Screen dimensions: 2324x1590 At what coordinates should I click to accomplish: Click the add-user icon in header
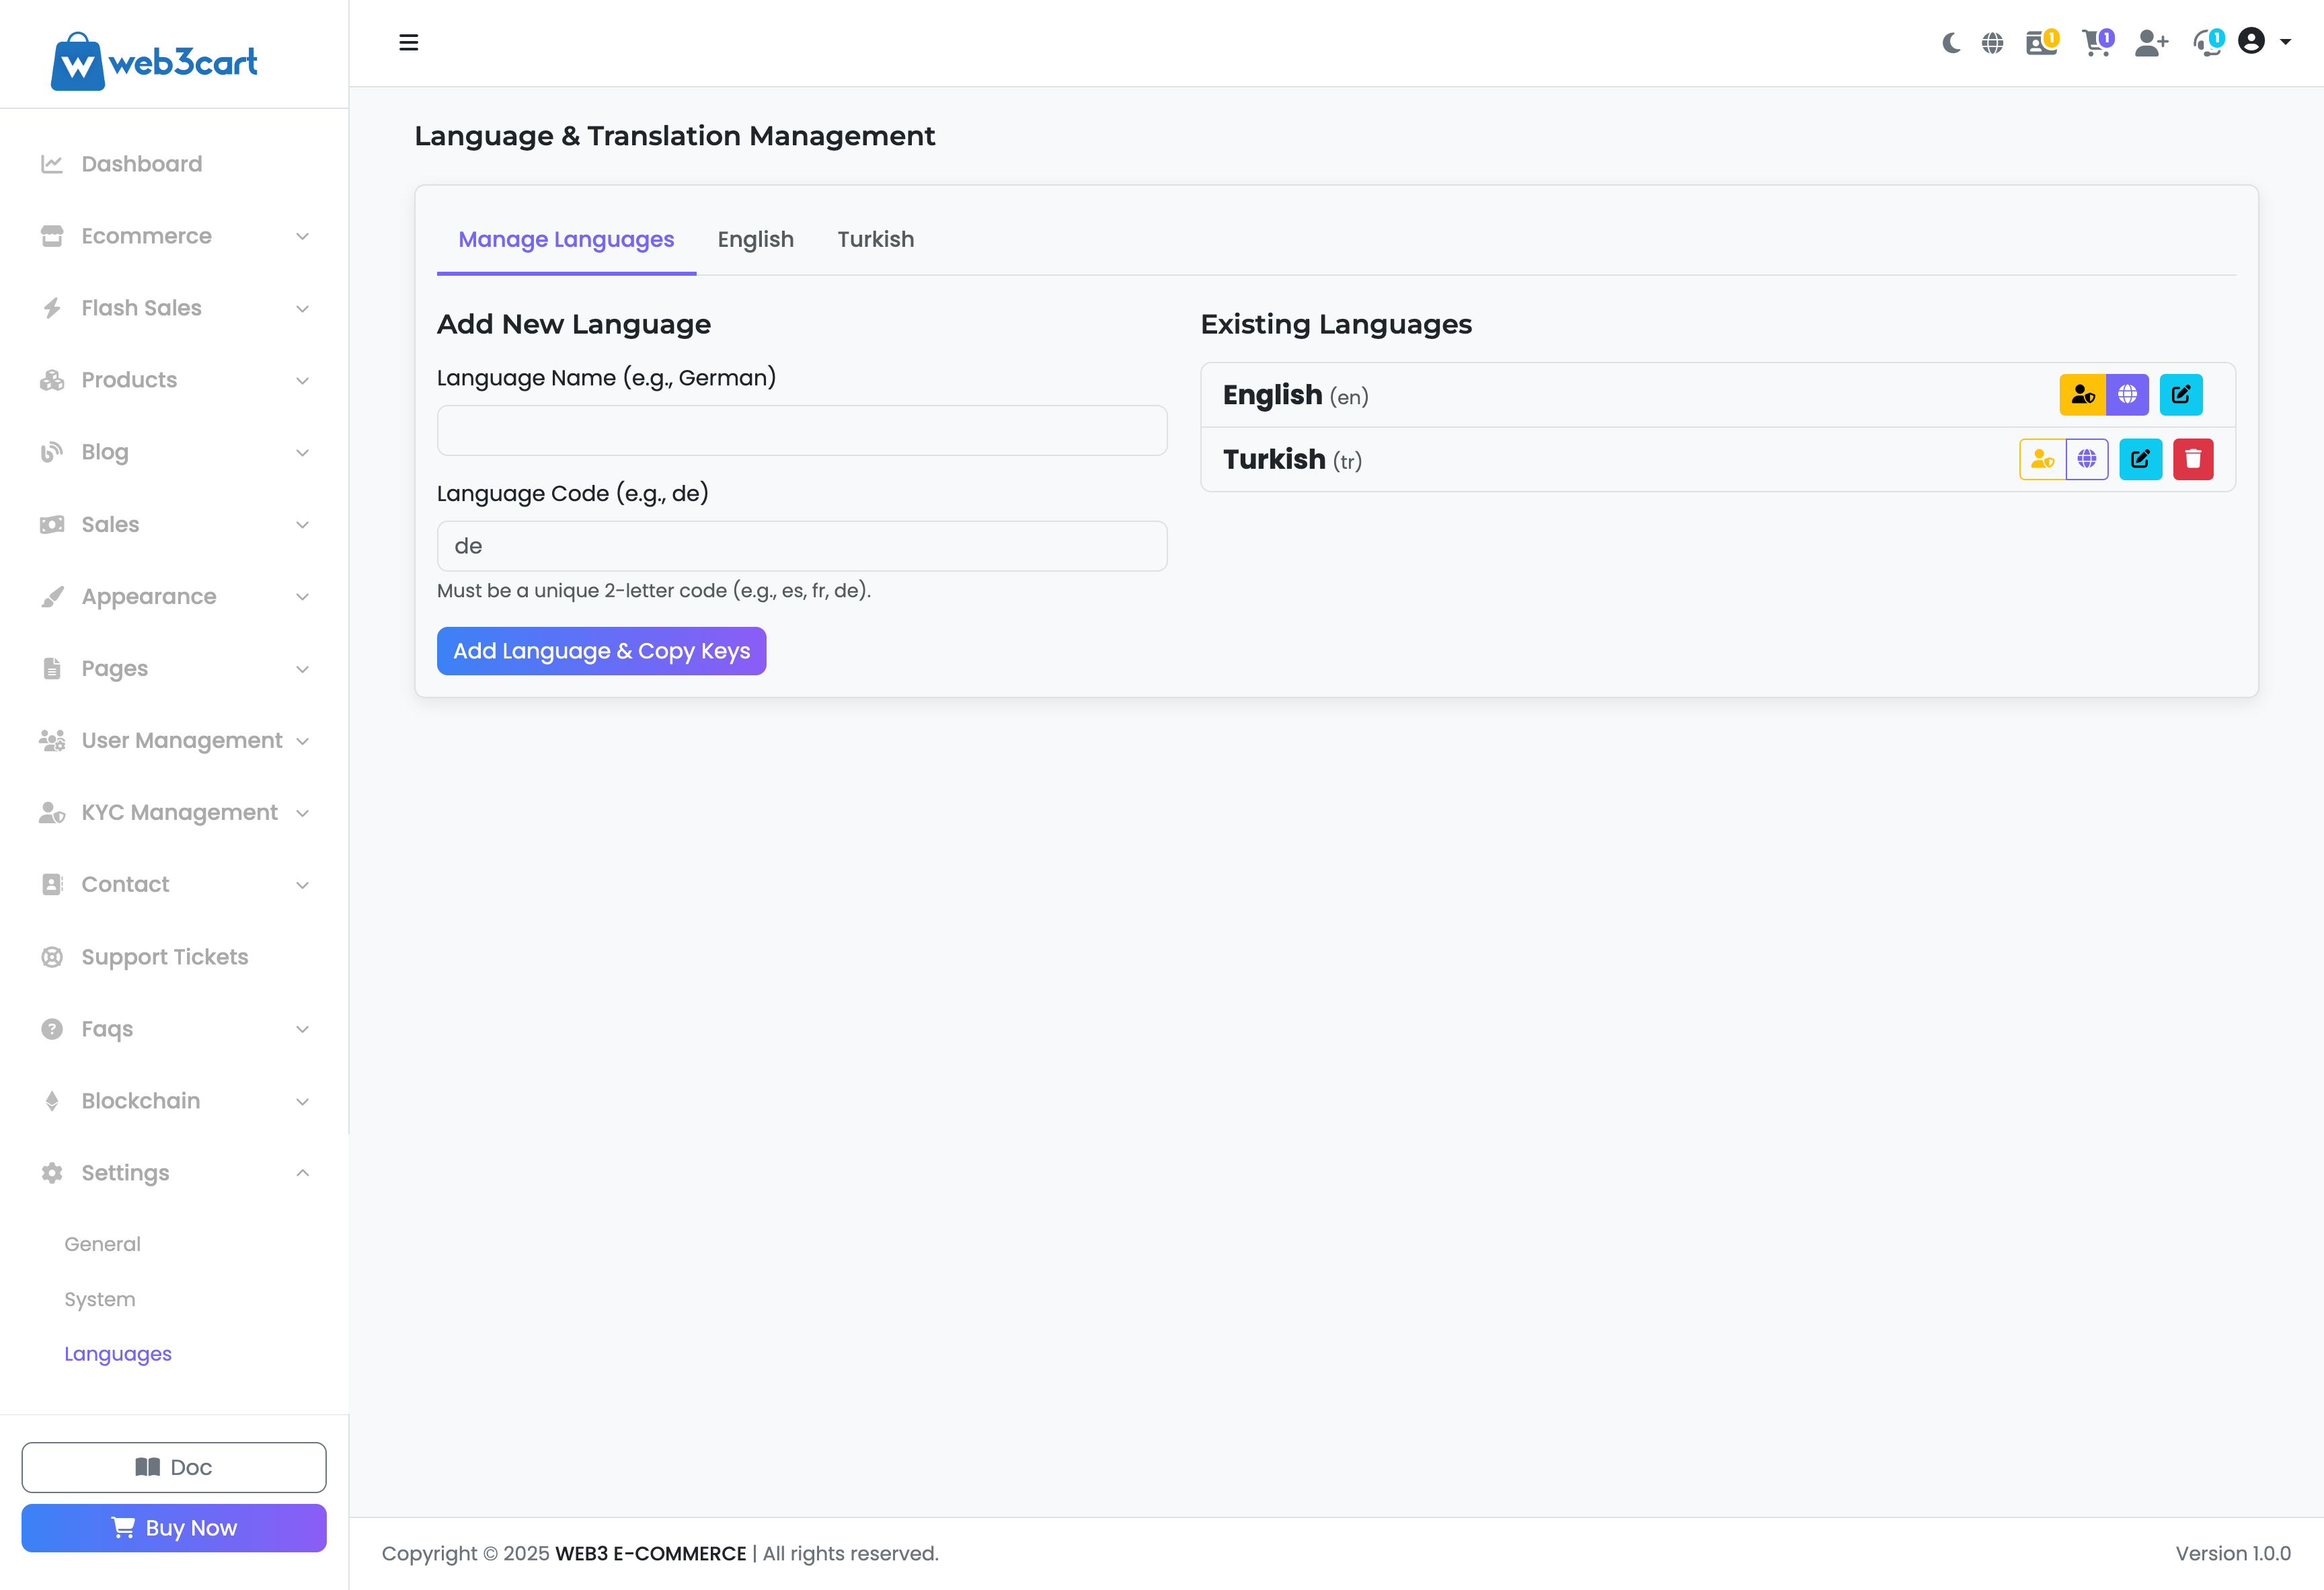point(2150,43)
